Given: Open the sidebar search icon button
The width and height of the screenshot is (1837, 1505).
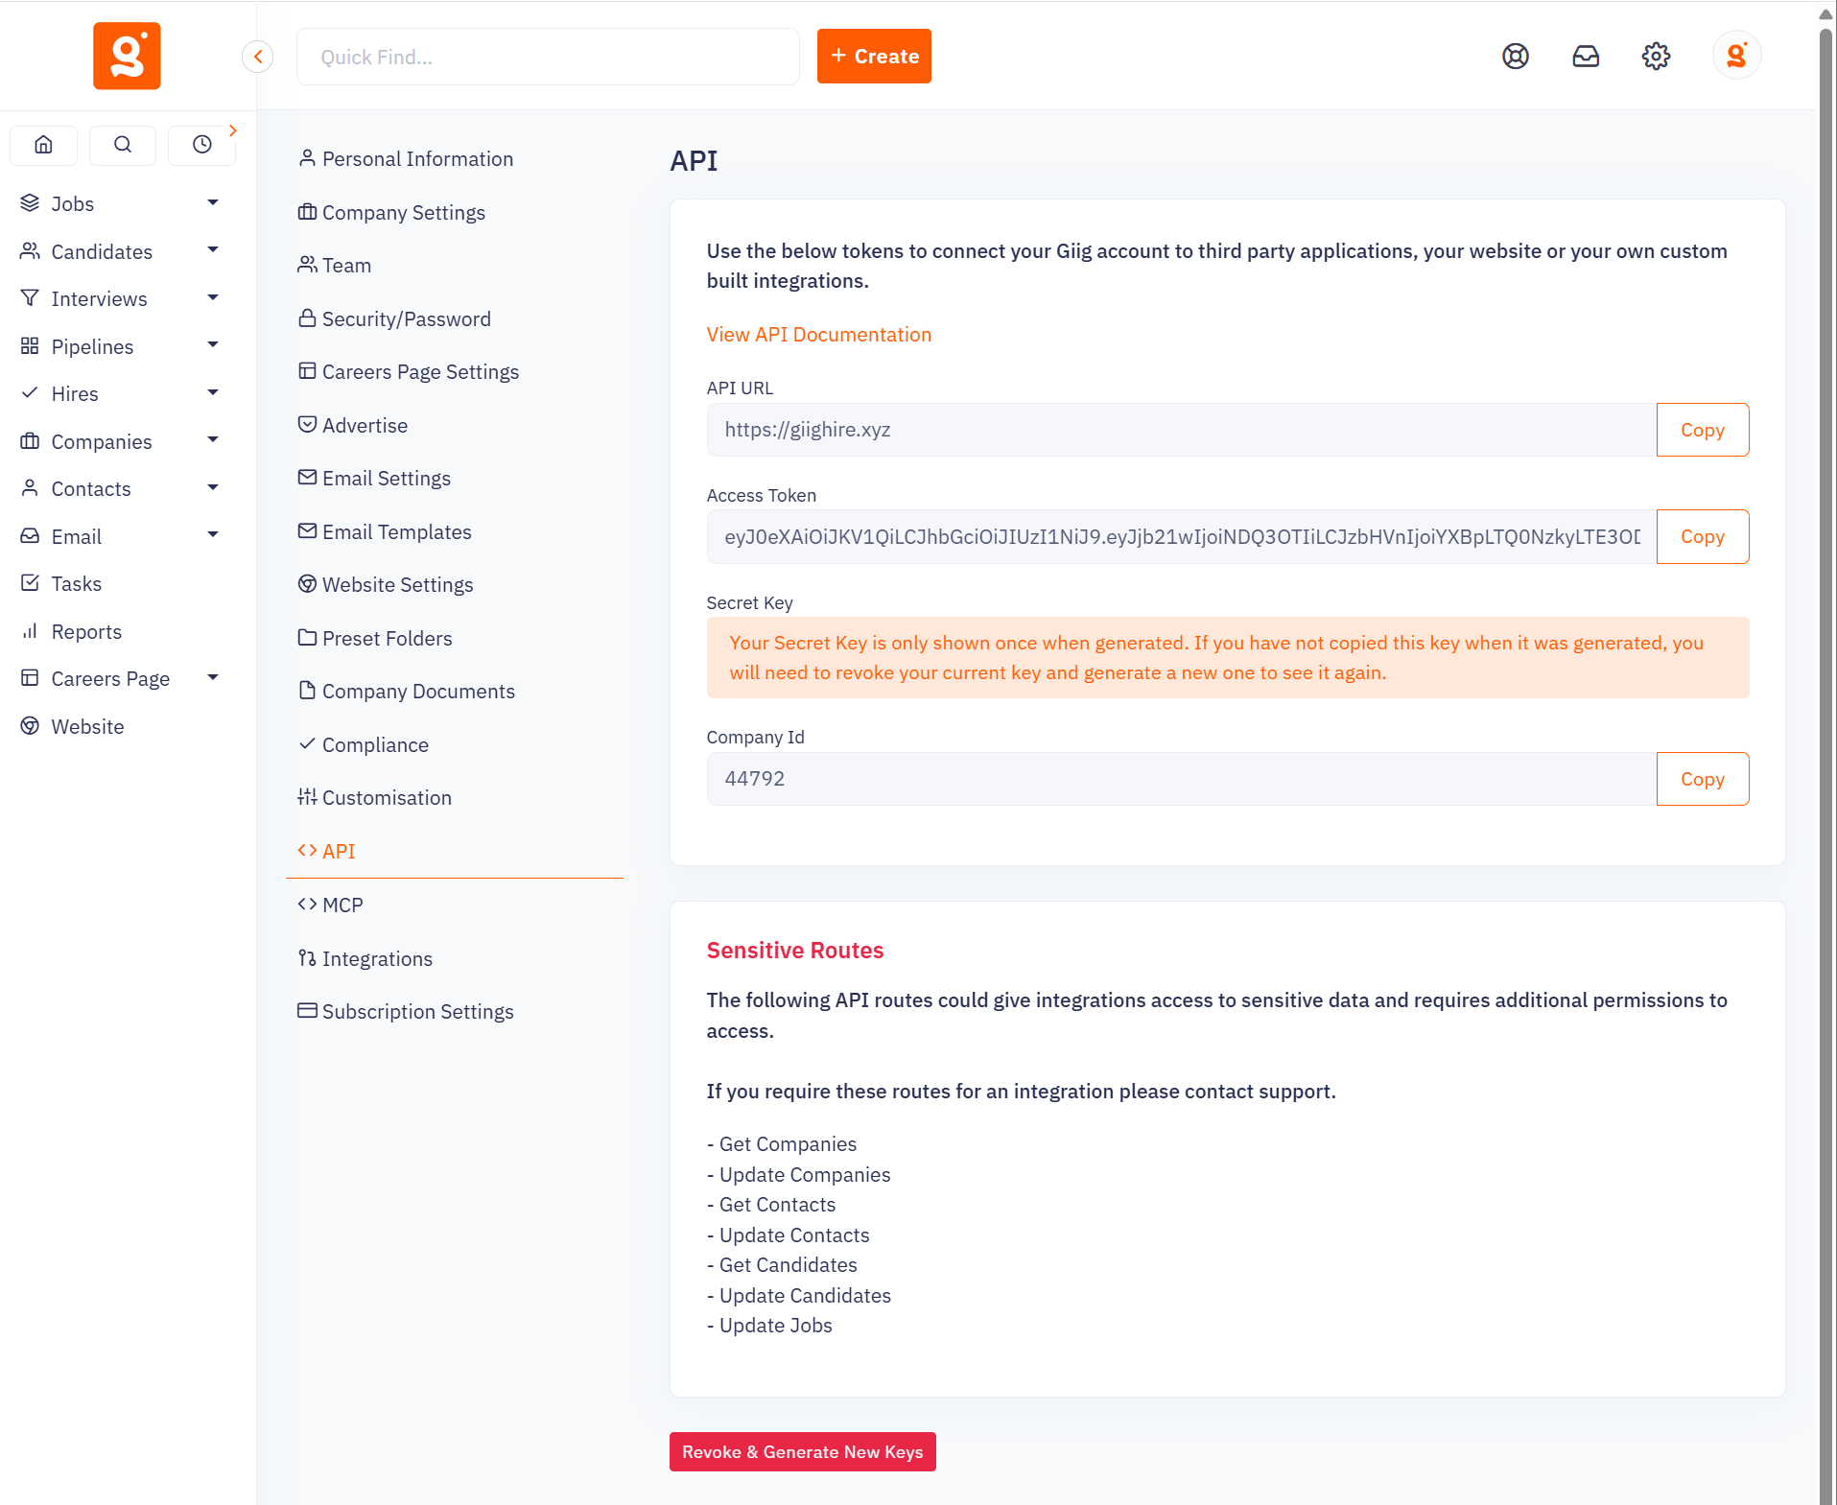Looking at the screenshot, I should point(123,145).
